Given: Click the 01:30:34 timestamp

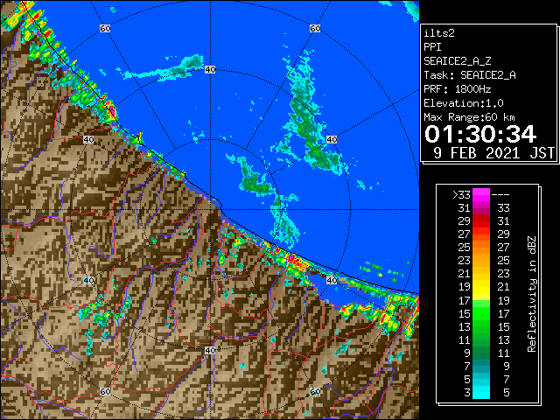Looking at the screenshot, I should click(x=480, y=134).
